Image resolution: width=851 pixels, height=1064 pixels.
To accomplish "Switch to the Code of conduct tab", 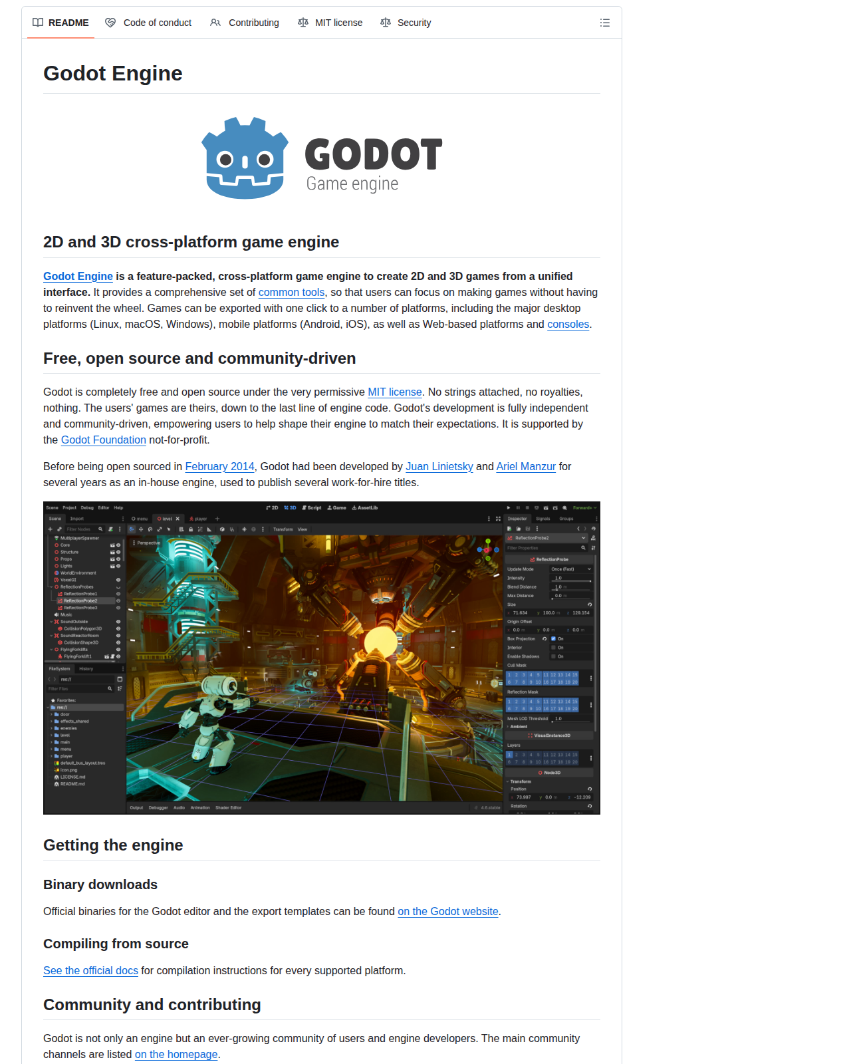I will tap(148, 23).
